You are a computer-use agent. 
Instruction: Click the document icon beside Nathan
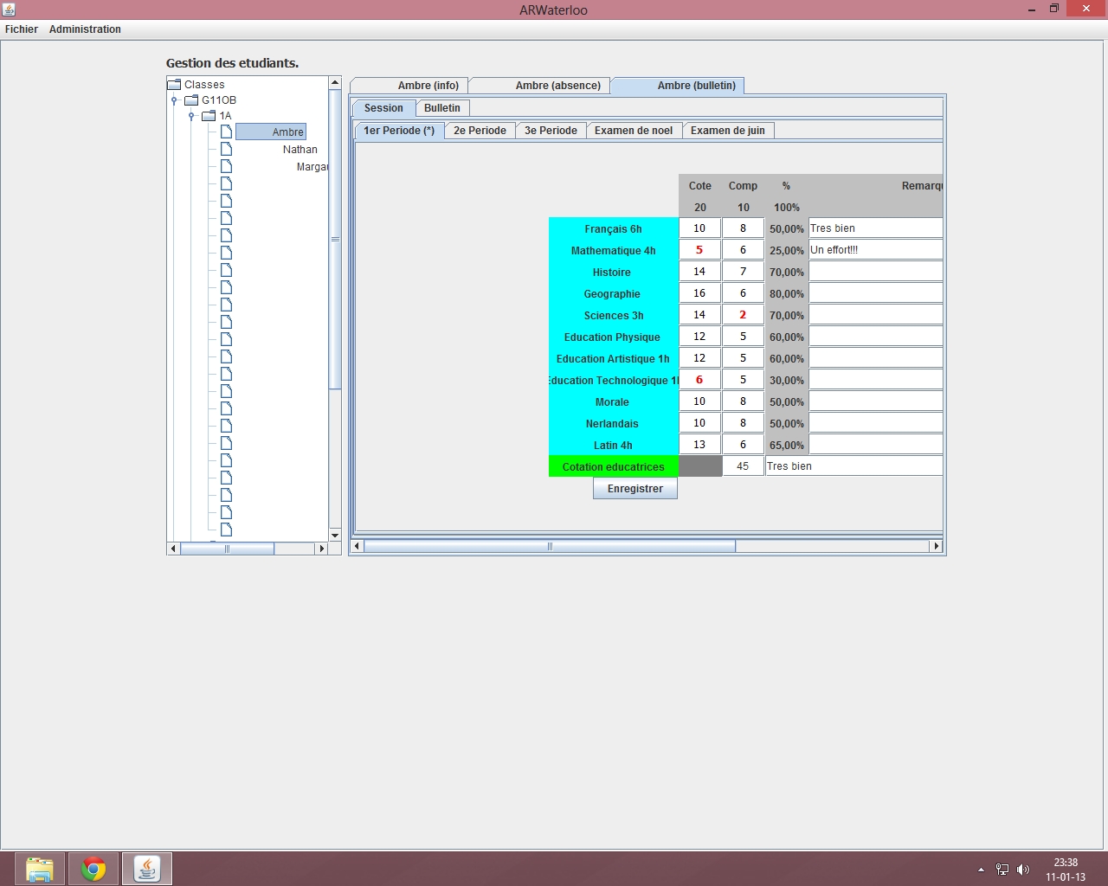coord(226,149)
